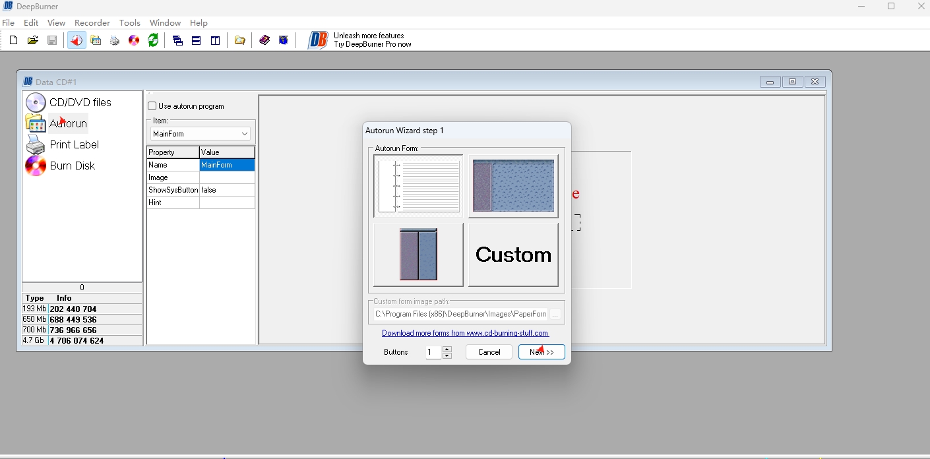Screen dimensions: 930x459
Task: Increase the Buttons count with up arrow
Action: pos(447,349)
